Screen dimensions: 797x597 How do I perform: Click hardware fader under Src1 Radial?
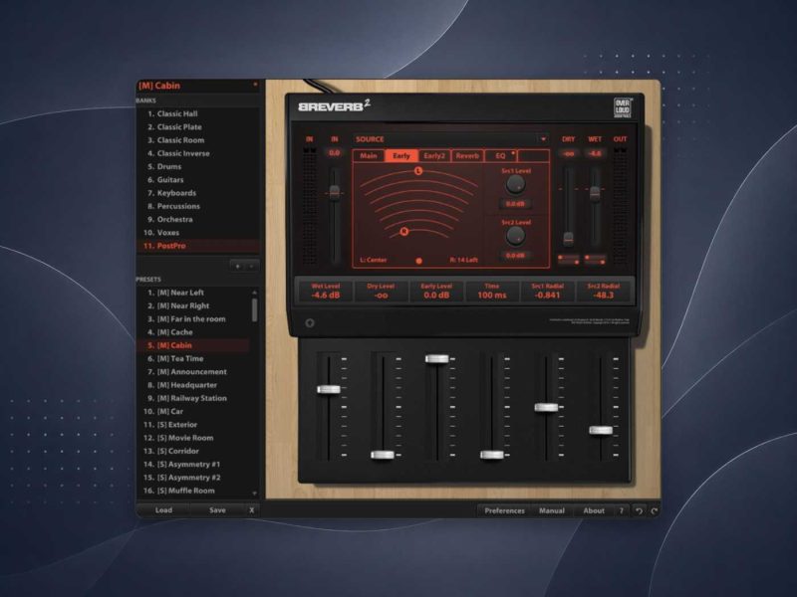(546, 407)
